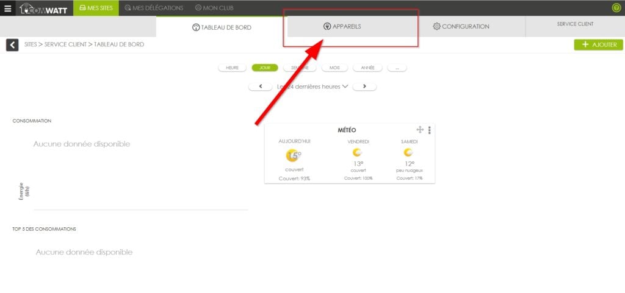Open the hamburger menu

point(7,8)
